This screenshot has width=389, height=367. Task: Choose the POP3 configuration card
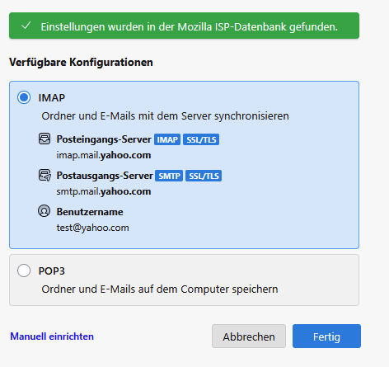coord(184,280)
